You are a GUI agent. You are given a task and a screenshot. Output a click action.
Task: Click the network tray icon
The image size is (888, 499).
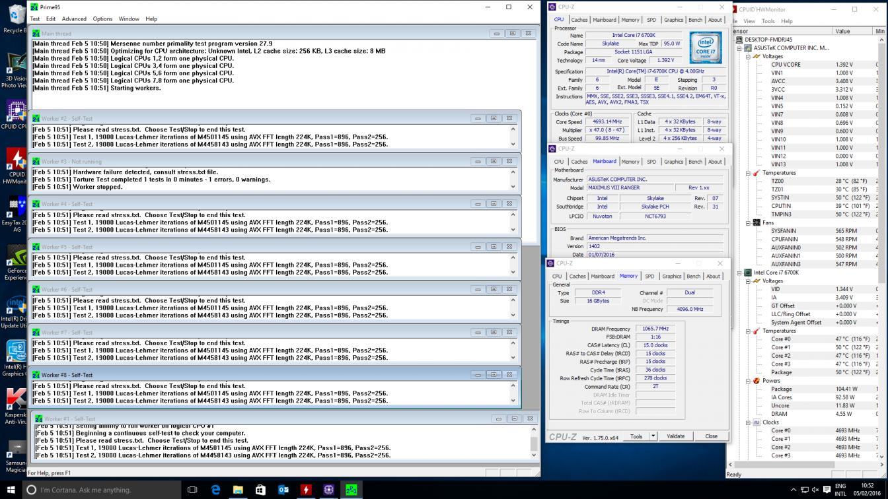tap(804, 490)
